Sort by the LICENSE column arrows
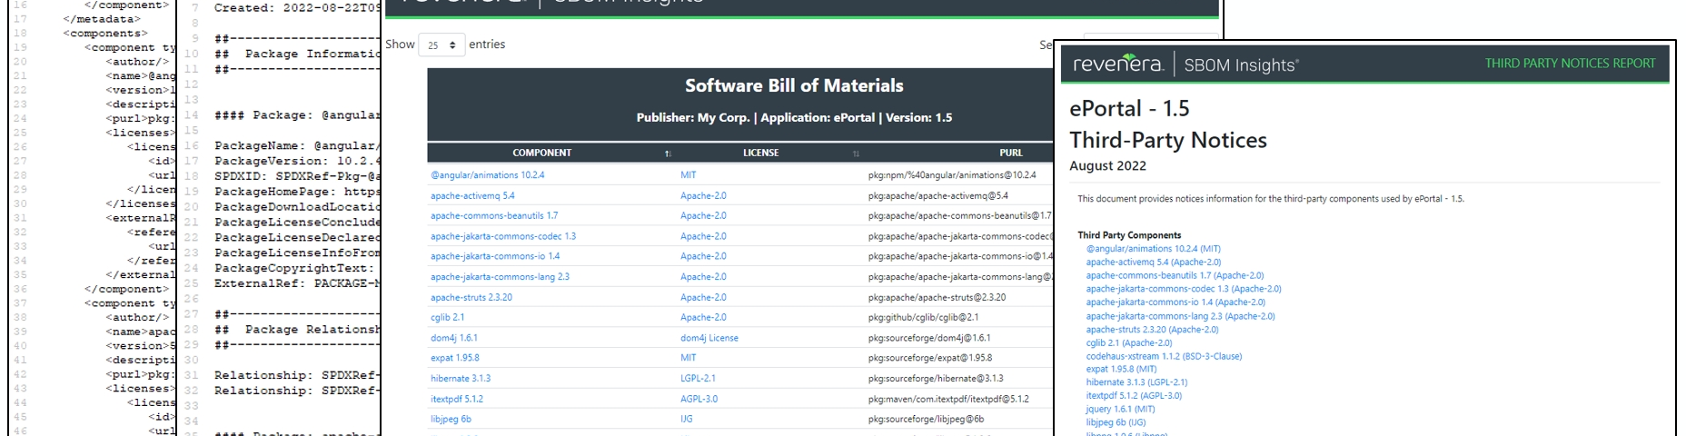This screenshot has height=436, width=1686. [x=856, y=154]
